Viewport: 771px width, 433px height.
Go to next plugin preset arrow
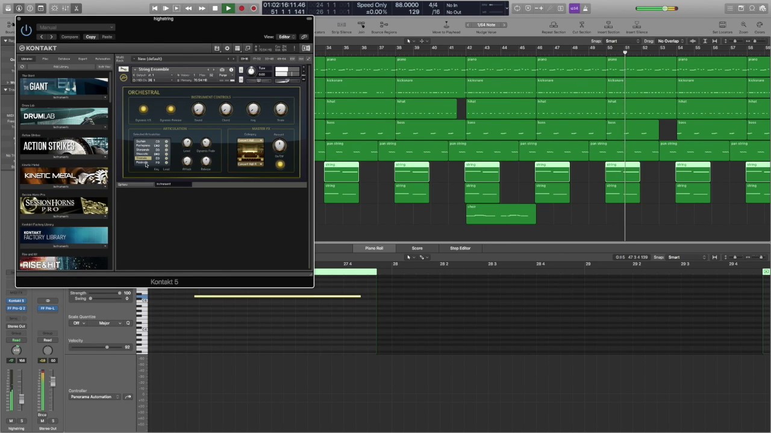click(x=52, y=37)
